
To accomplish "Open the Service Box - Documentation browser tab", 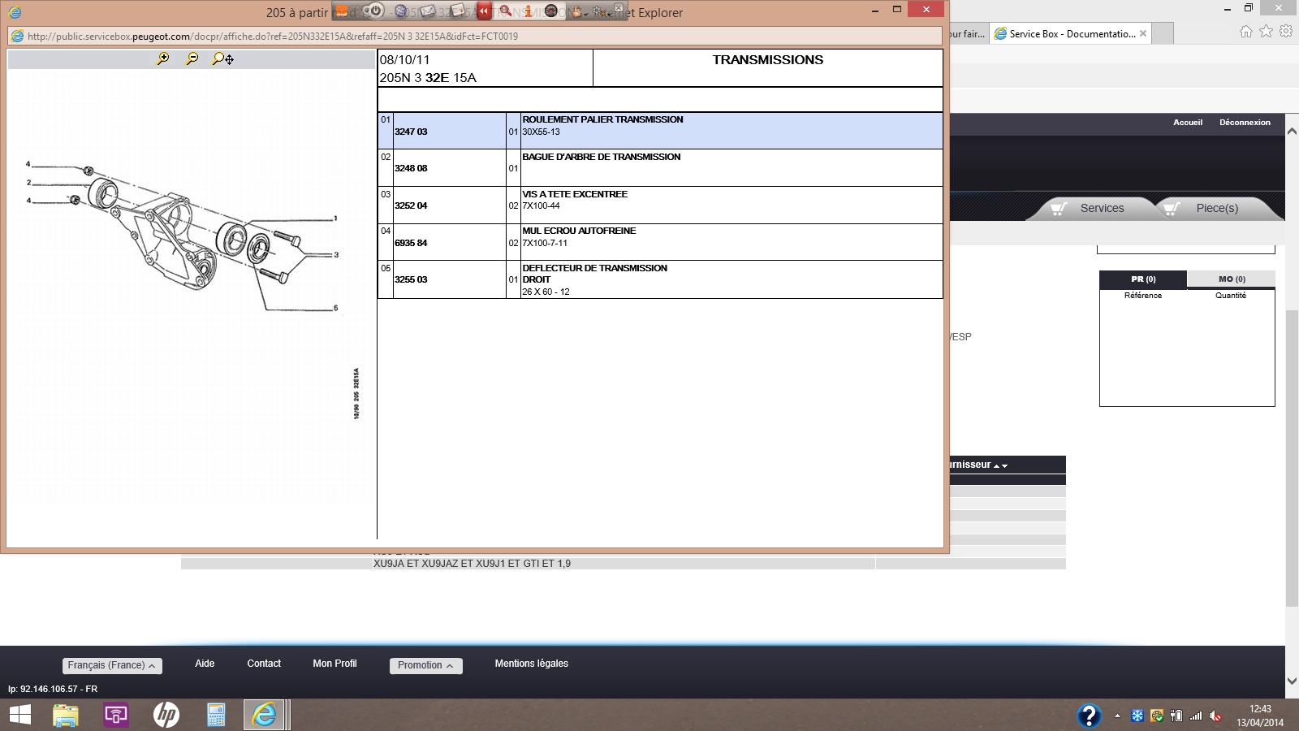I will tap(1070, 34).
